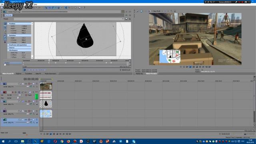Open Task View from the taskbar
256x144 pixels.
pos(16,141)
